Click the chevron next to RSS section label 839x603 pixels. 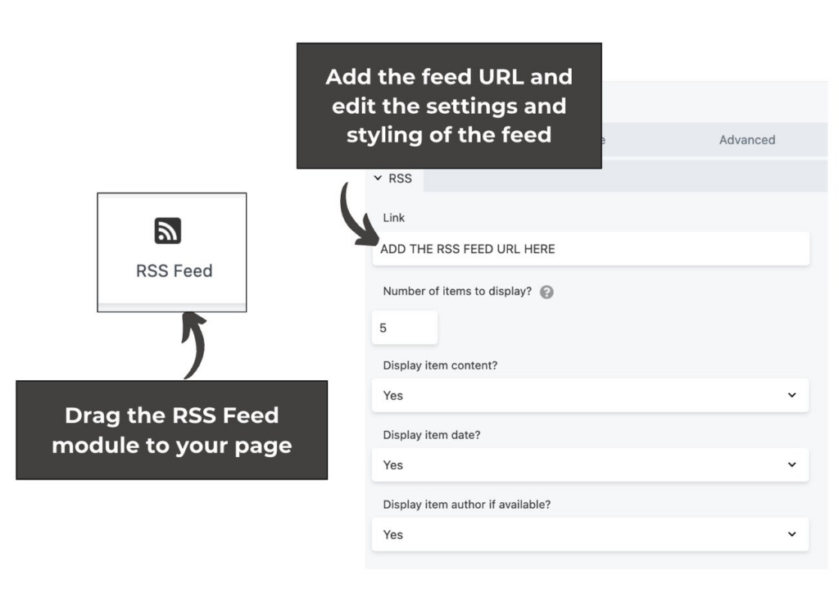[379, 178]
